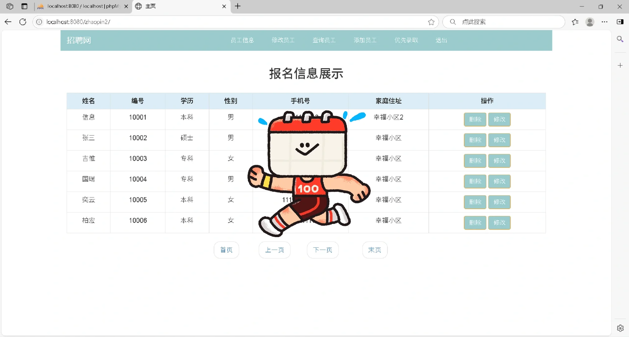Viewport: 629px width, 337px height.
Task: Open the browser Settings and more menu
Action: [604, 22]
